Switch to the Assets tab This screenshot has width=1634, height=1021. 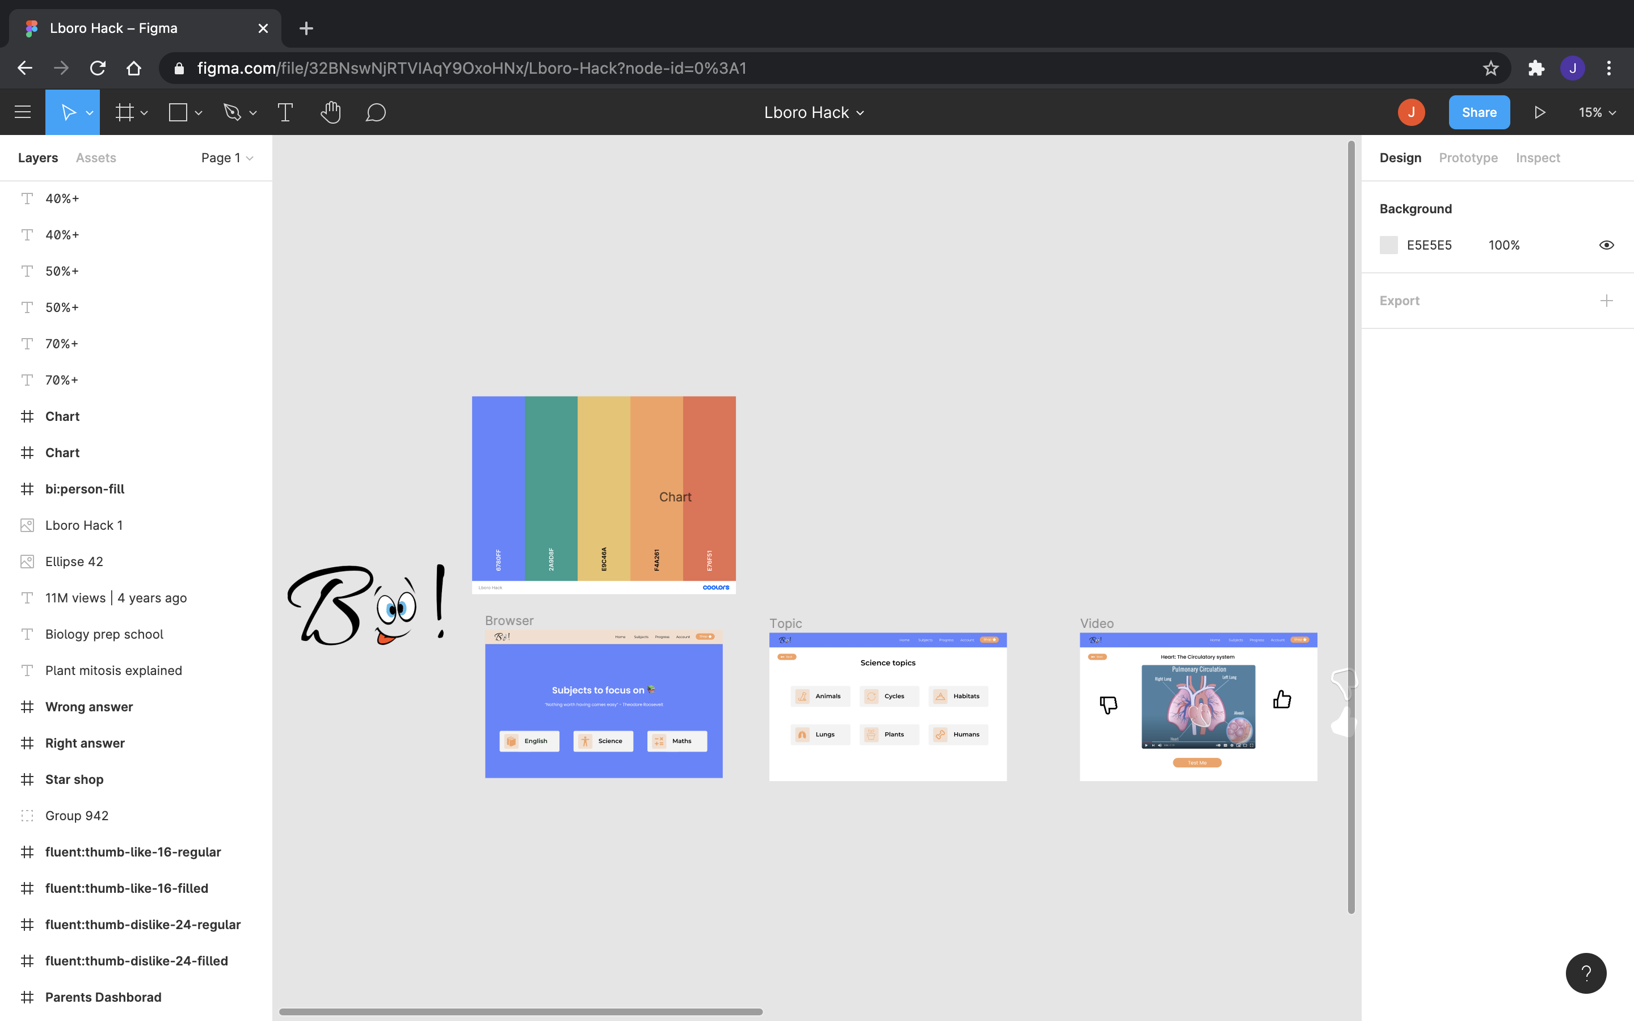(96, 158)
